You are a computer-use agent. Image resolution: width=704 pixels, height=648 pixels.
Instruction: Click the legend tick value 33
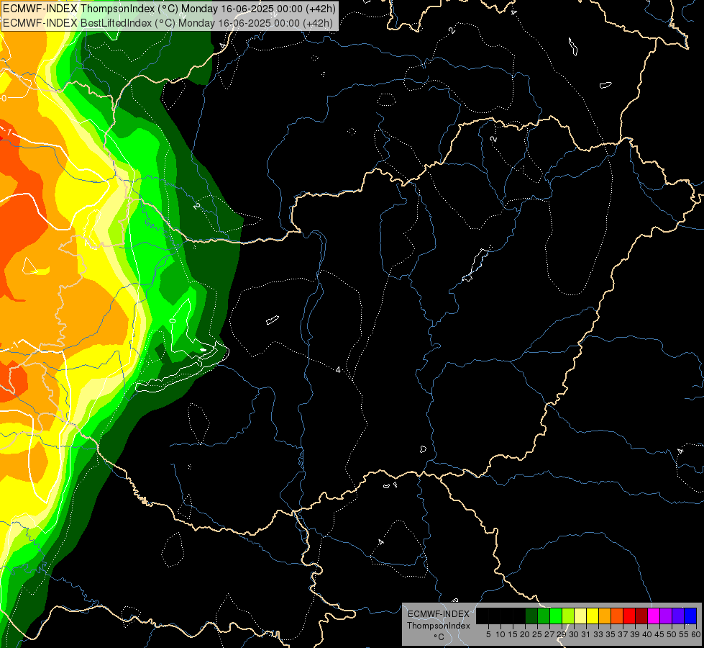pos(598,634)
